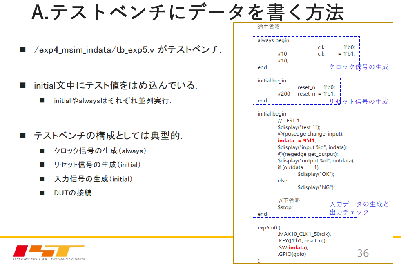Click the blue label 'リセット信号の生成'
This screenshot has height=271, width=408.
coord(359,102)
